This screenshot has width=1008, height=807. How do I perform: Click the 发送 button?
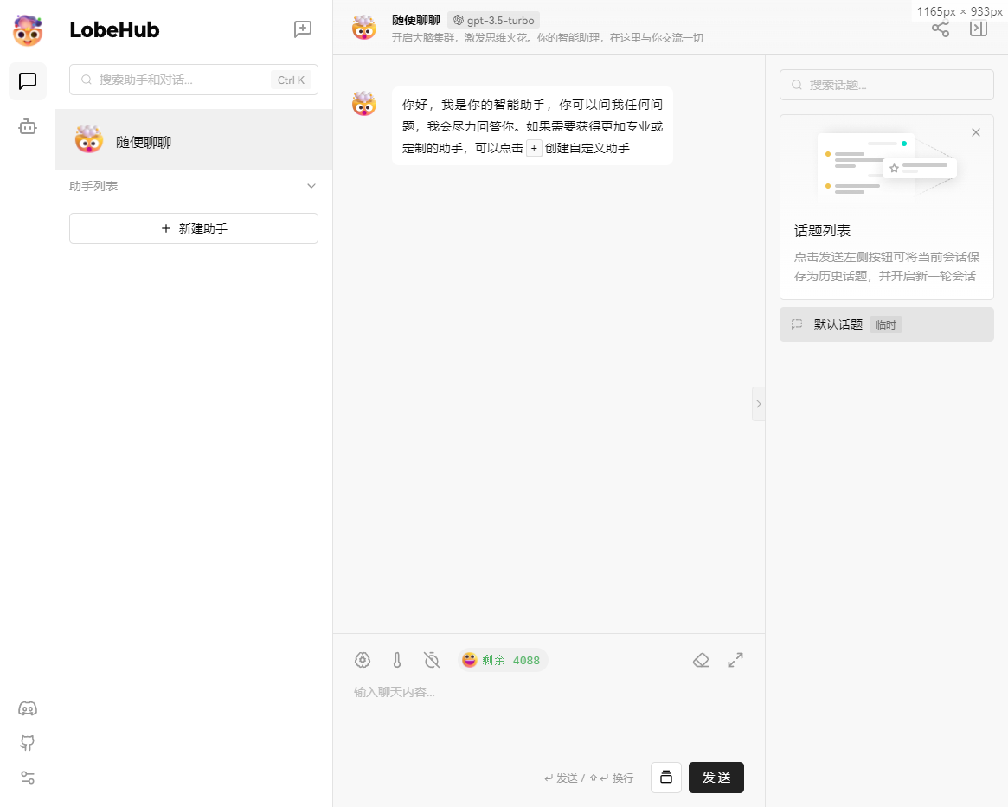coord(716,778)
